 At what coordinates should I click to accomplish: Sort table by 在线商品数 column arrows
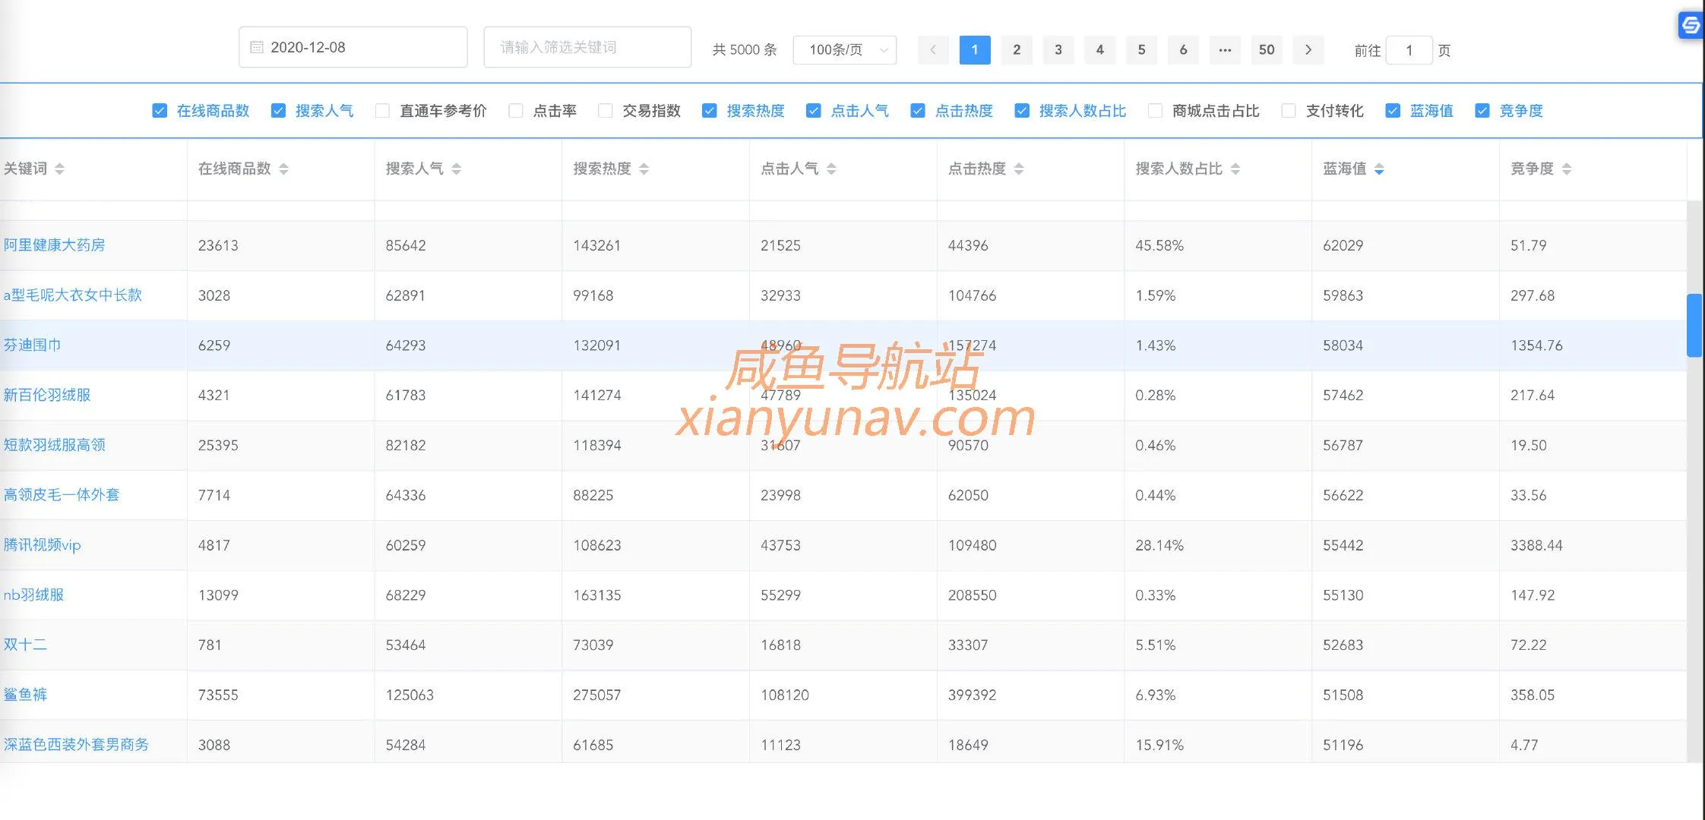point(283,169)
